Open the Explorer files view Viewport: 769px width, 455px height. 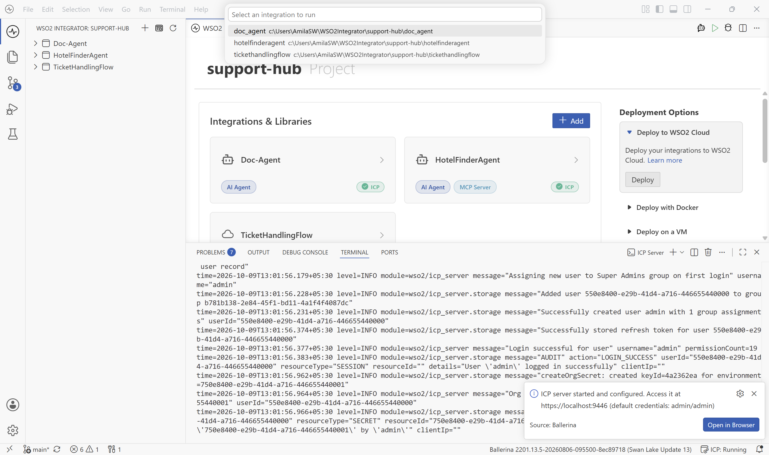click(x=13, y=57)
